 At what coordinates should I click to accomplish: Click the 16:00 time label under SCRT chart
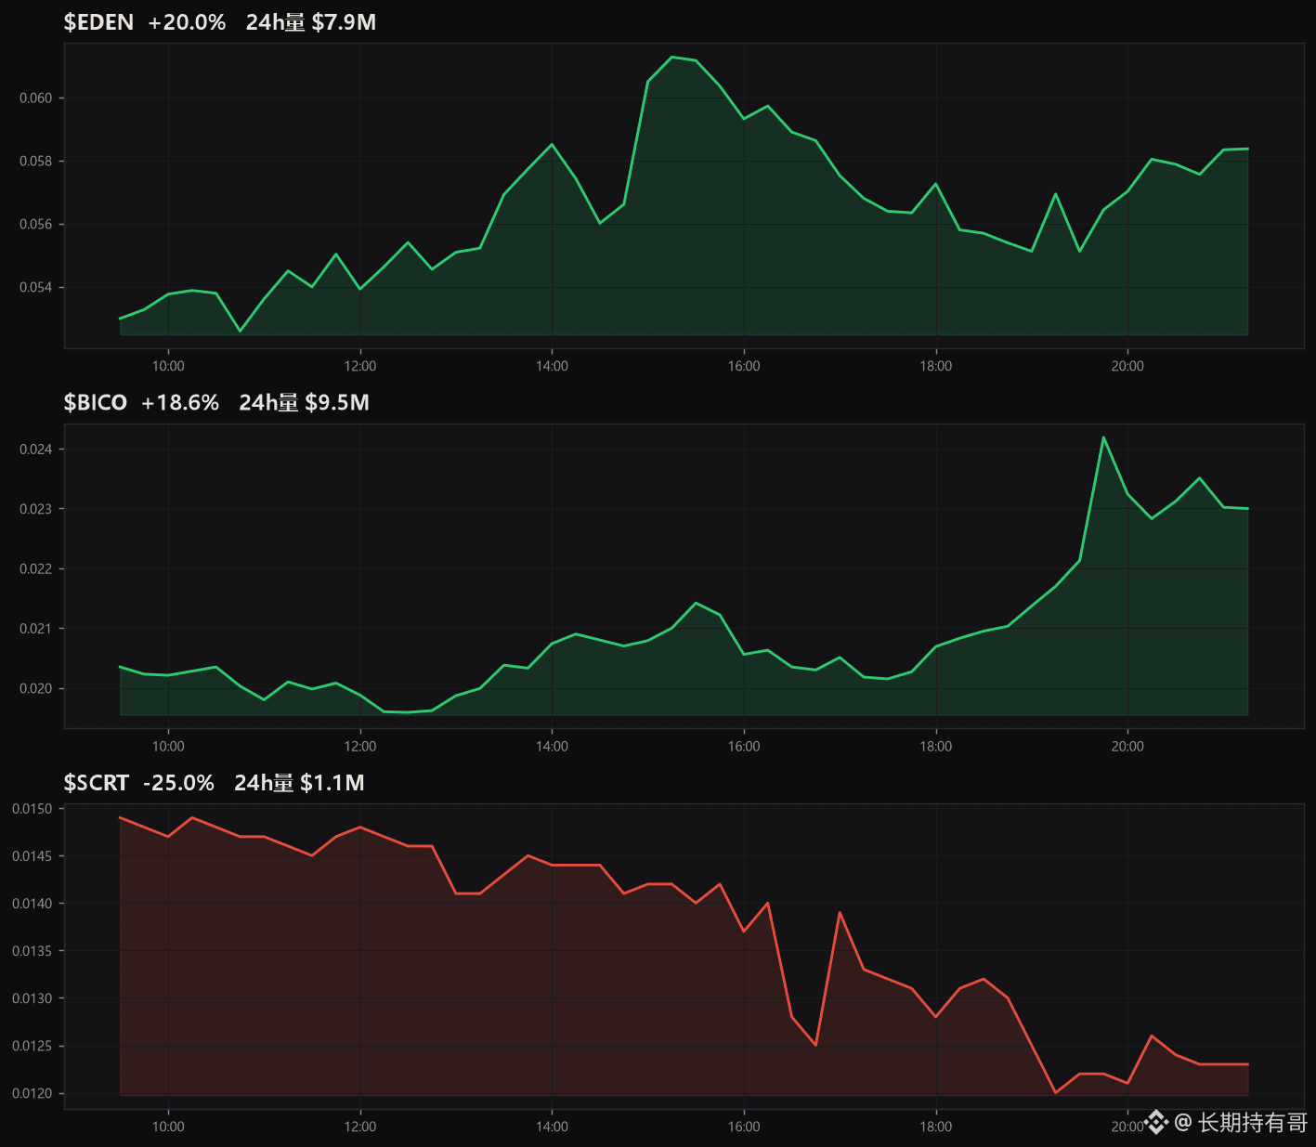pos(744,1127)
